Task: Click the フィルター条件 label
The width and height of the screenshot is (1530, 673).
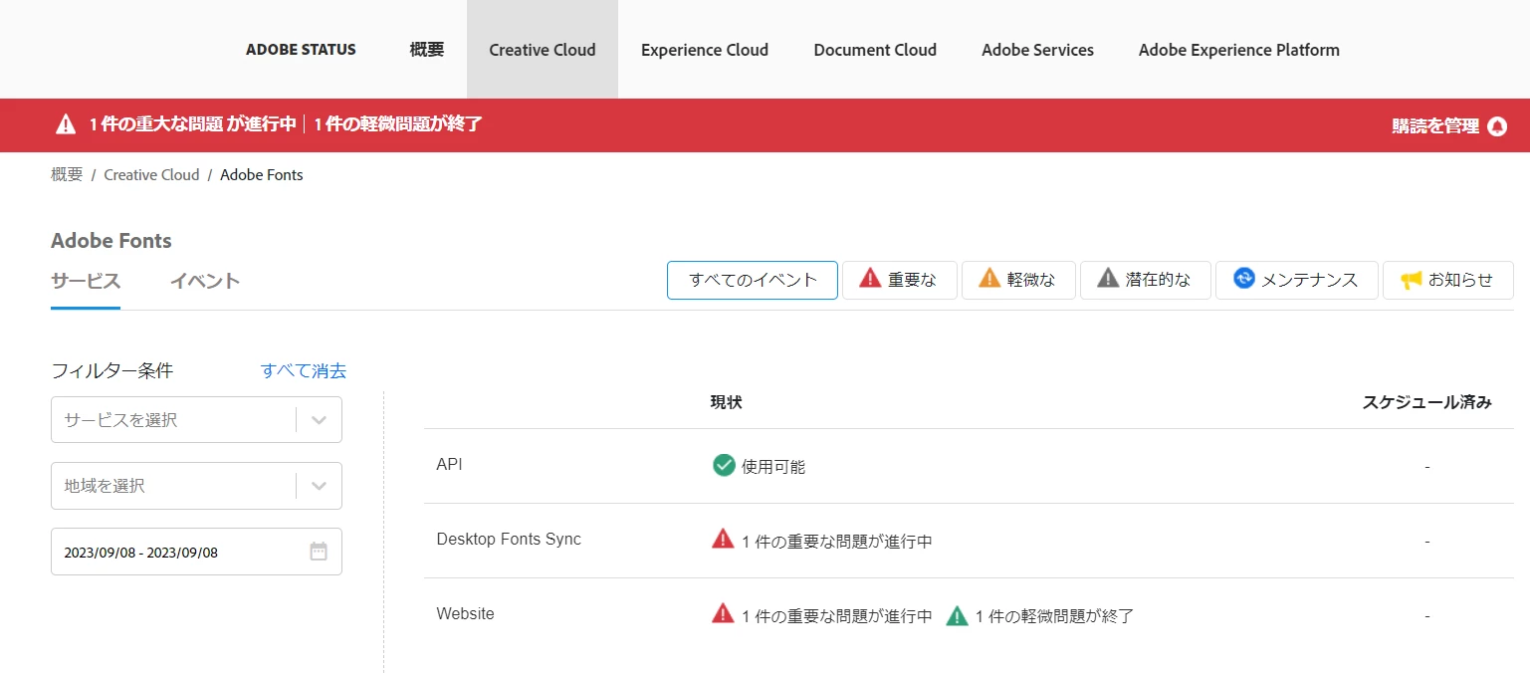Action: tap(111, 370)
